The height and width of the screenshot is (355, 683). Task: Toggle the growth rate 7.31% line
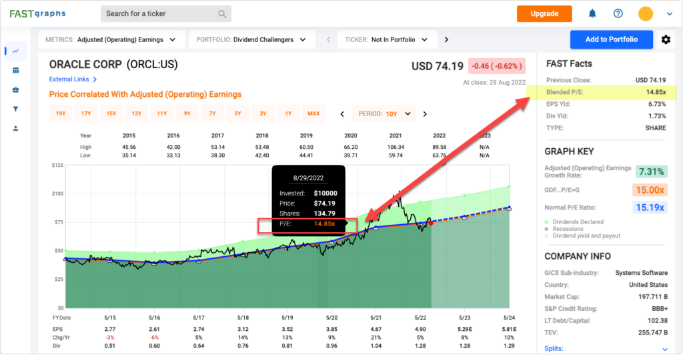click(651, 171)
